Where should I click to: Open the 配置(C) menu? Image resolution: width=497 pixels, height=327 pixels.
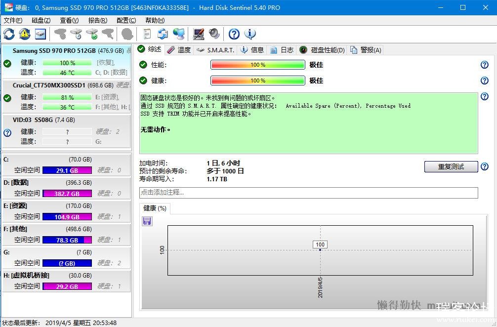126,20
